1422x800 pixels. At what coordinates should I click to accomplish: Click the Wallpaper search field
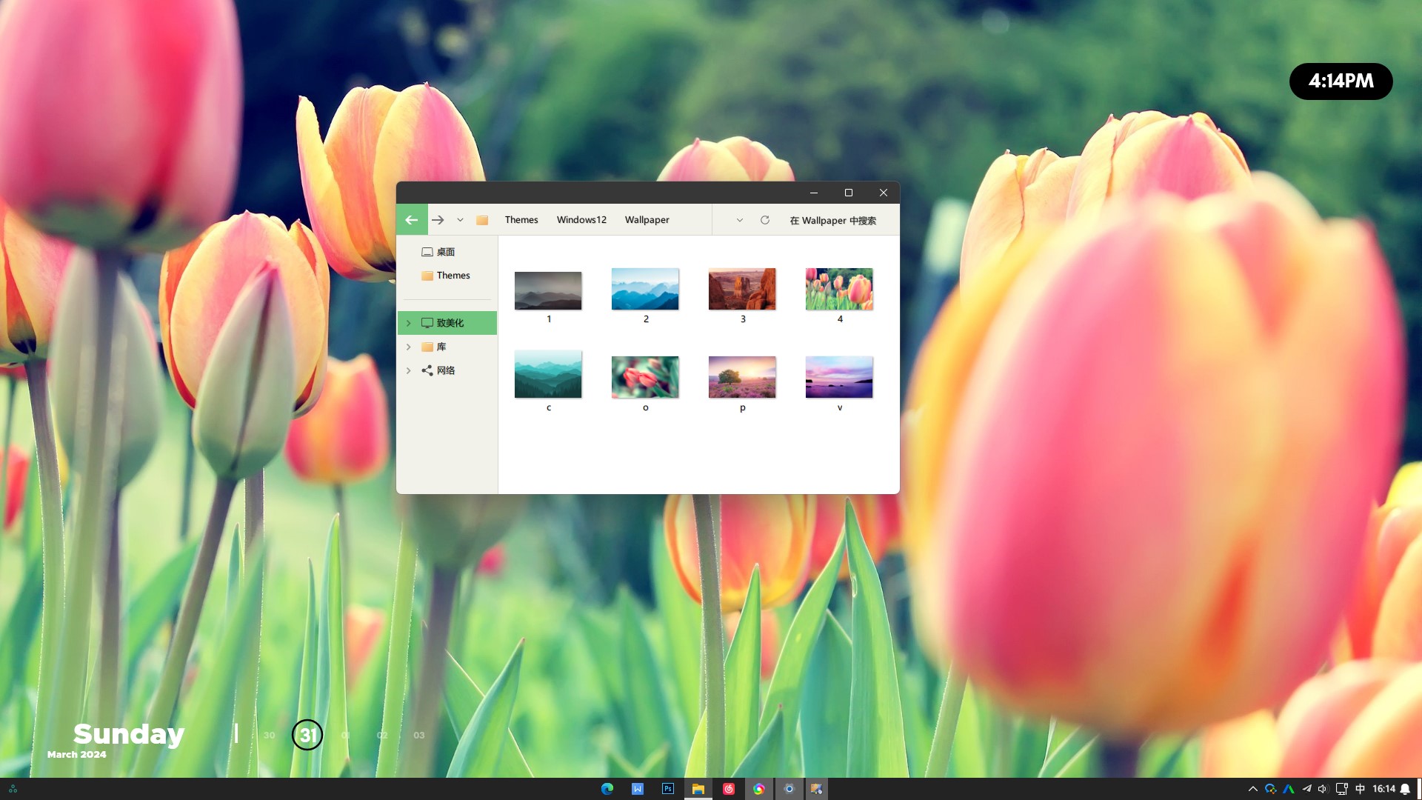click(833, 221)
